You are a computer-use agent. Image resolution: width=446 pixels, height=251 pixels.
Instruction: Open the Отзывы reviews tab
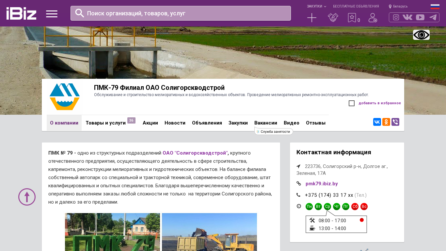pos(316,123)
